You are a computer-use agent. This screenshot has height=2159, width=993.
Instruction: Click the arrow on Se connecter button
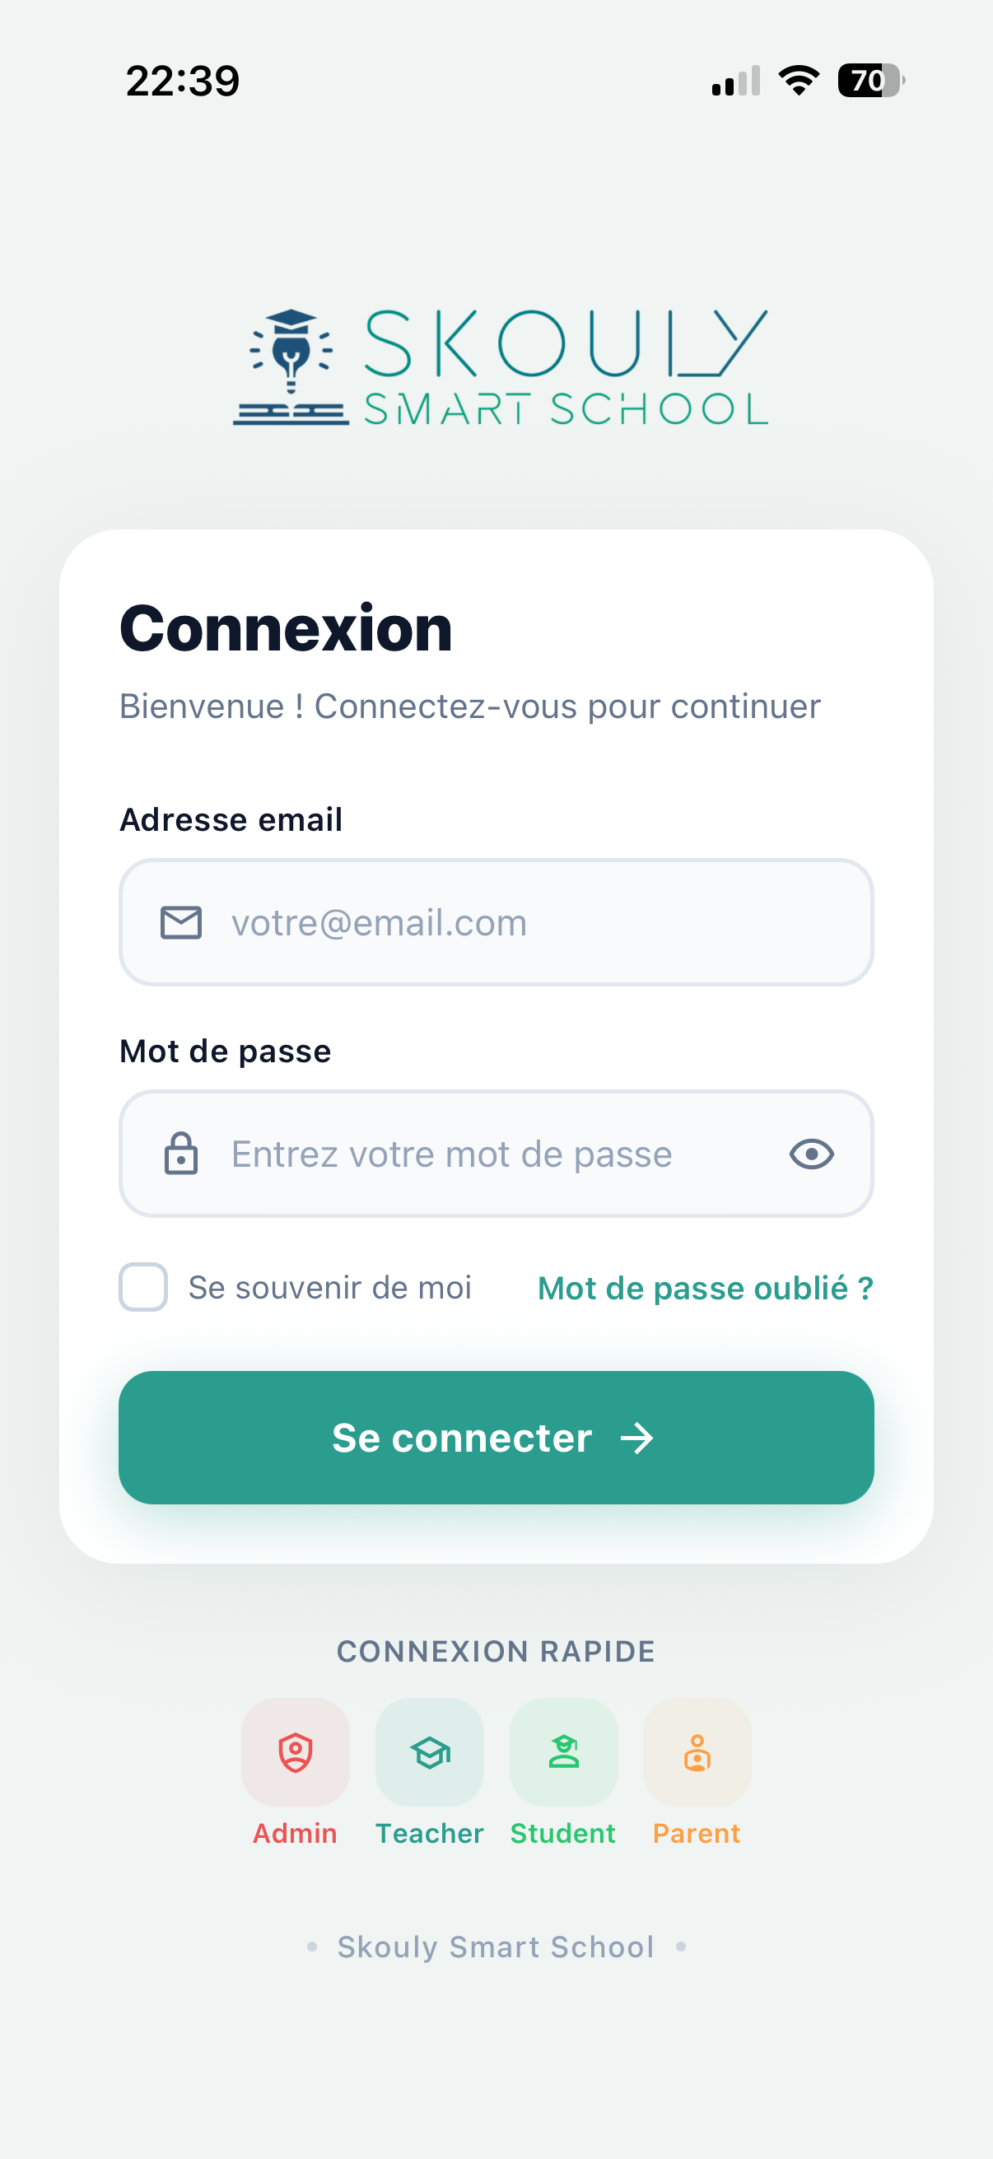tap(636, 1439)
